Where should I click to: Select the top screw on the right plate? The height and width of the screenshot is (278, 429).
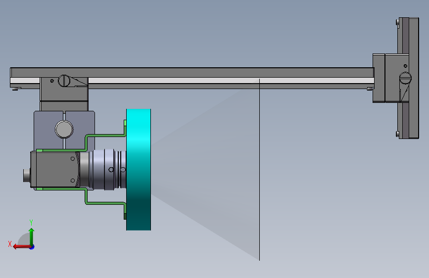[x=397, y=22]
